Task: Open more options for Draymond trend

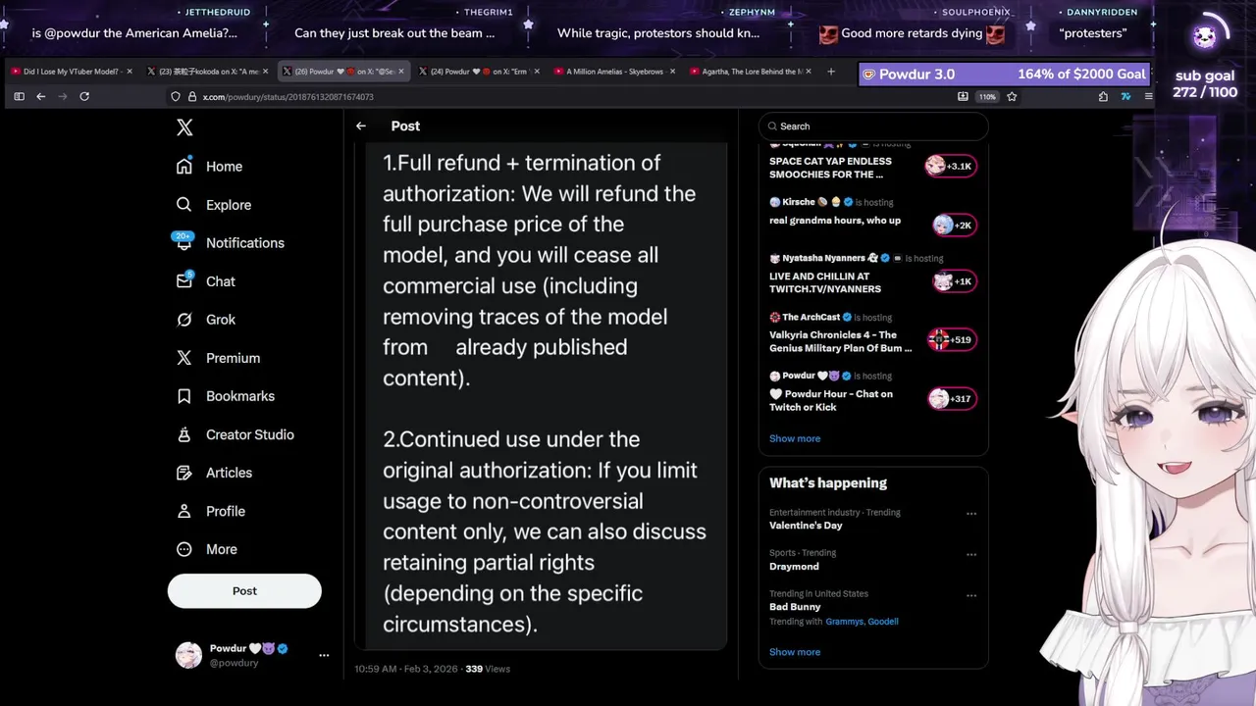Action: [971, 554]
